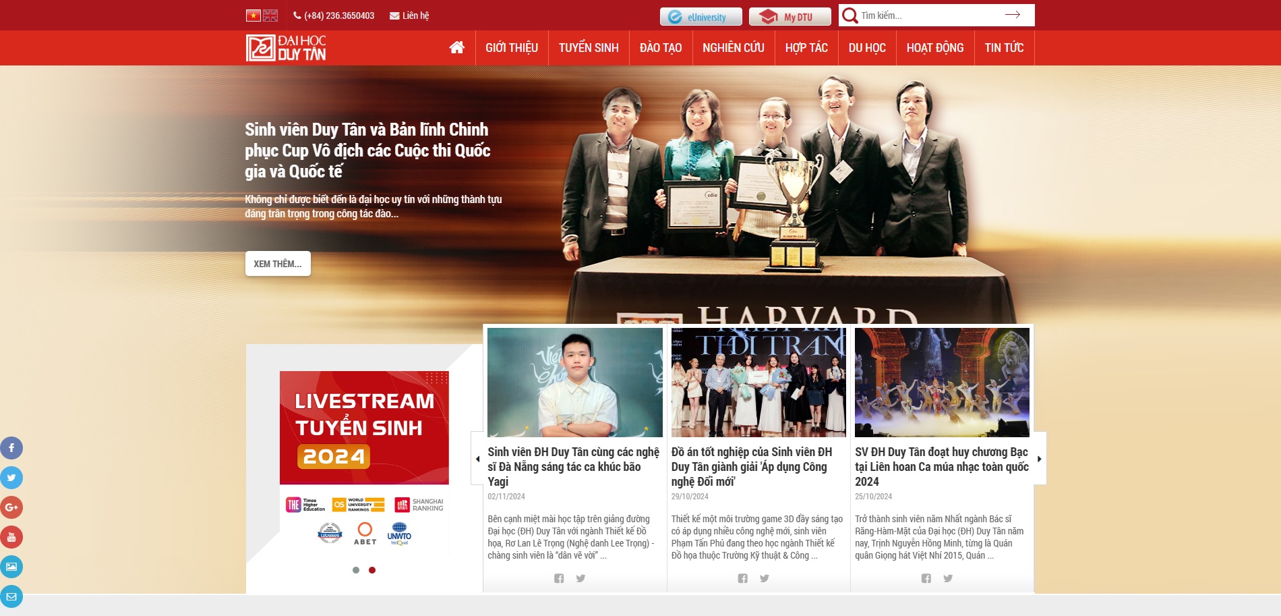
Task: Click excerpt 'Thiết kế một môi trường game 3D'
Action: 757,537
